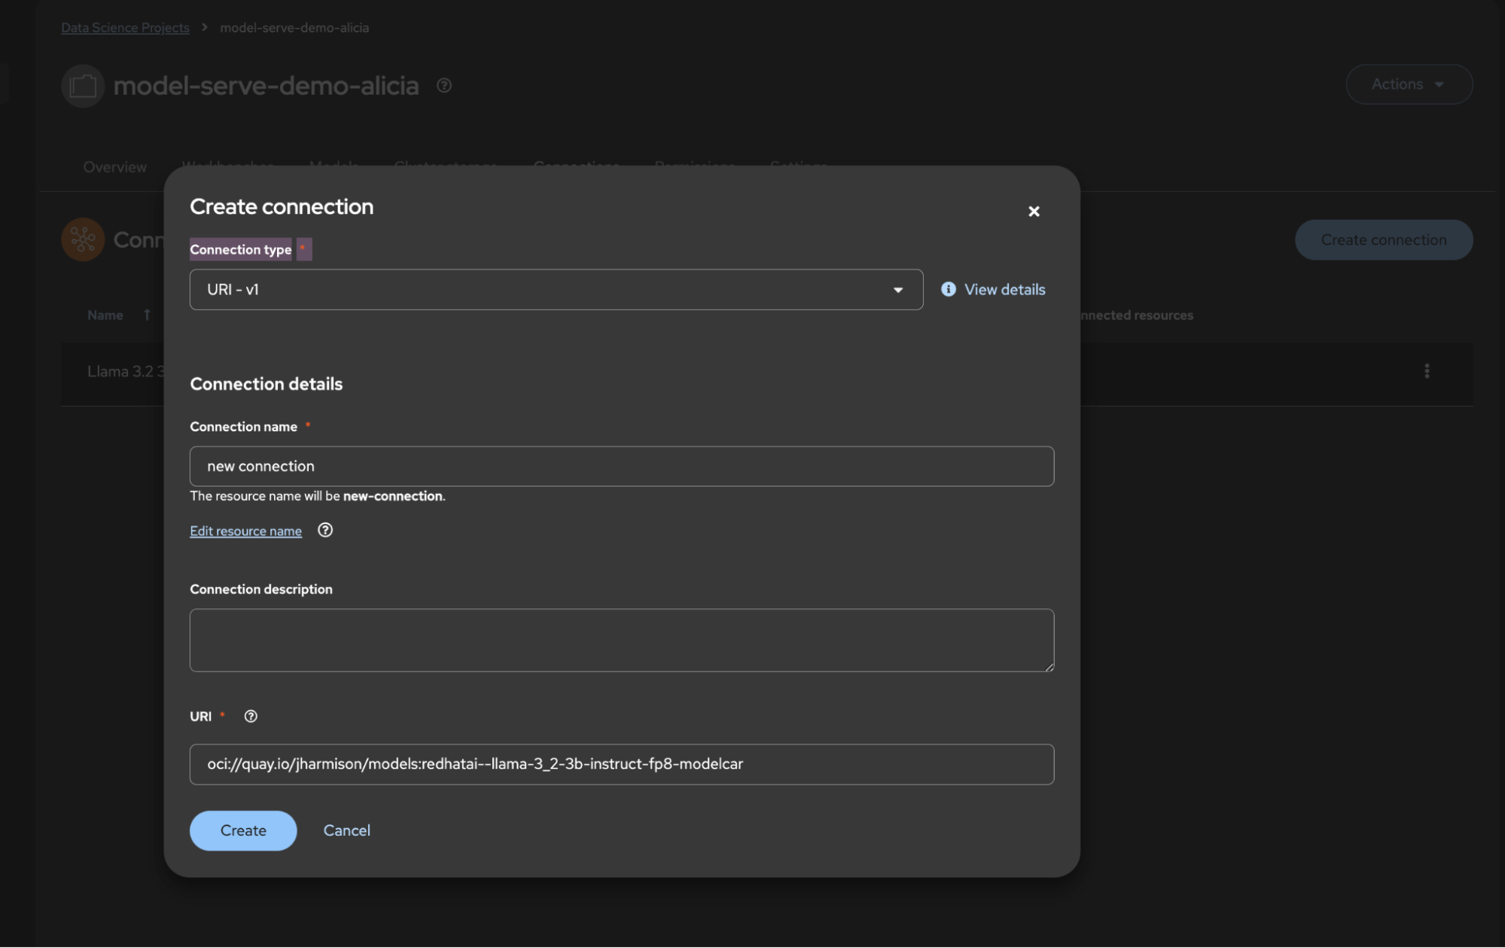Click the URI field help icon

[251, 716]
